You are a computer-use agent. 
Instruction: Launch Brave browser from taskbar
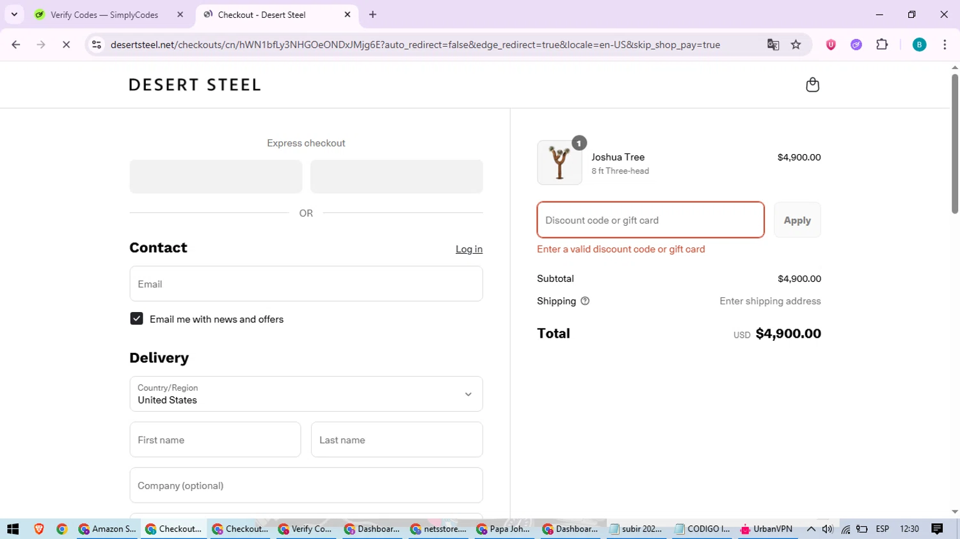[x=39, y=529]
